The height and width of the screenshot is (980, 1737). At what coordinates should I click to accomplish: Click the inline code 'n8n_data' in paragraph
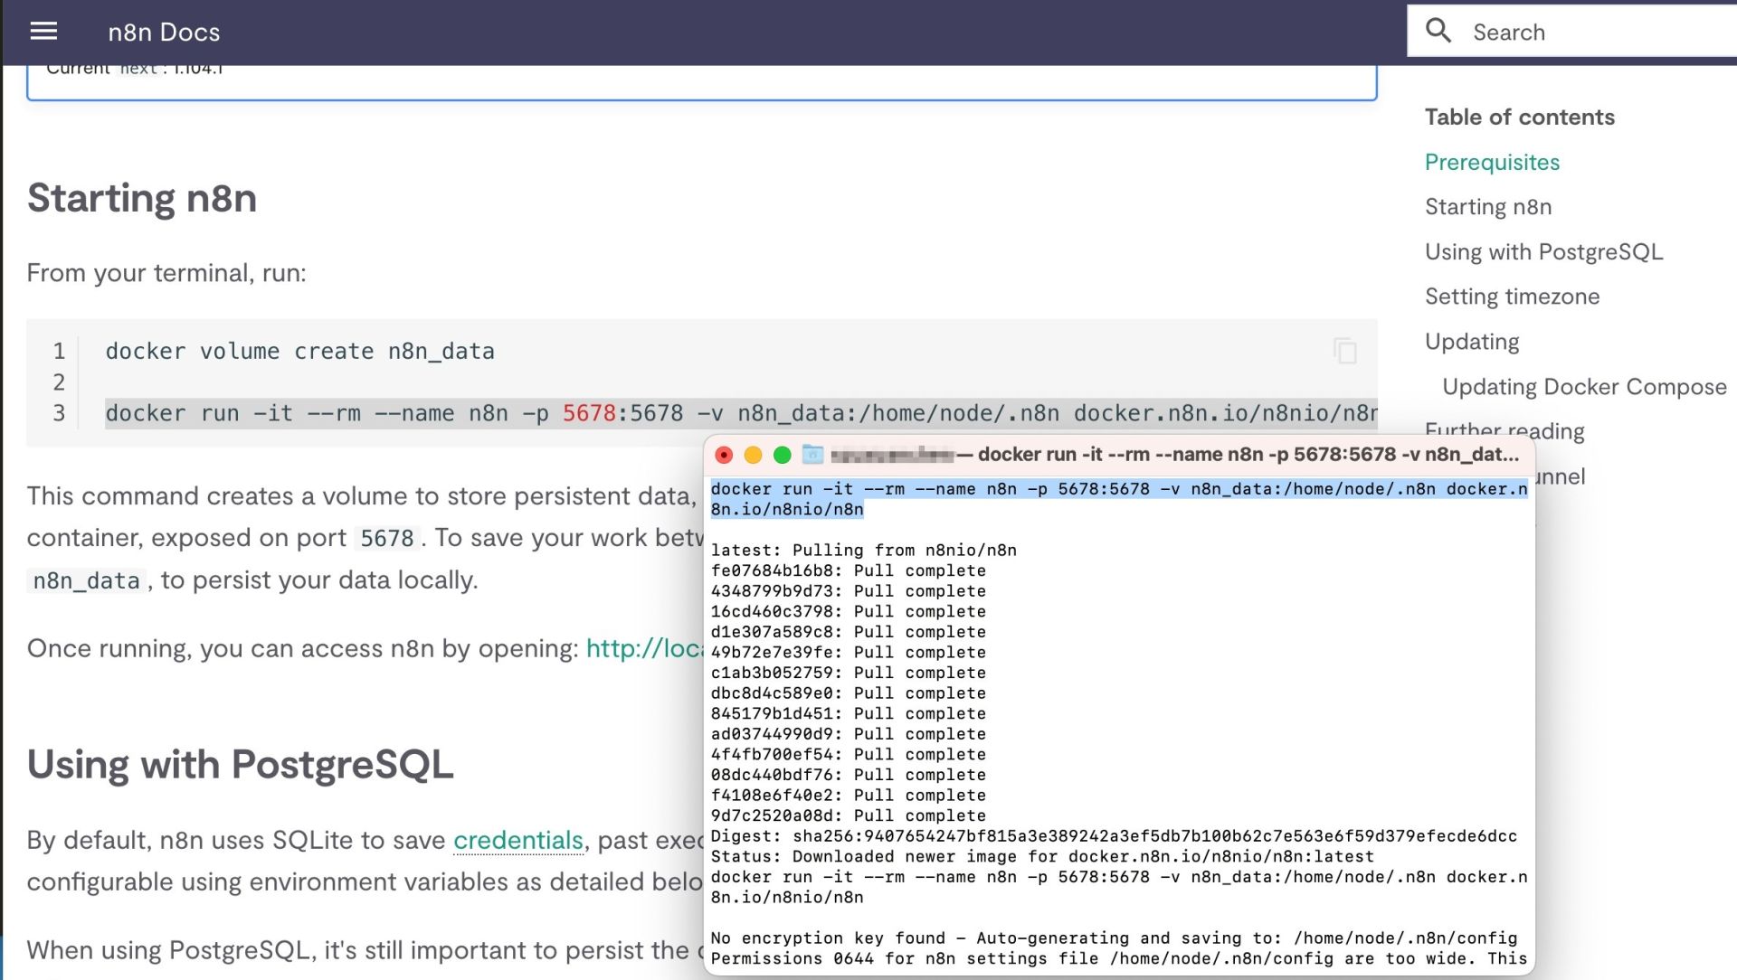(x=86, y=580)
